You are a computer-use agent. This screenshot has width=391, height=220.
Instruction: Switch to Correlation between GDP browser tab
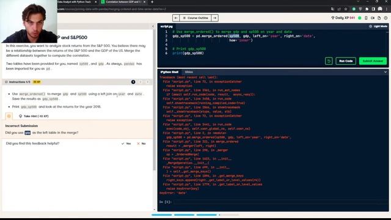123,2
